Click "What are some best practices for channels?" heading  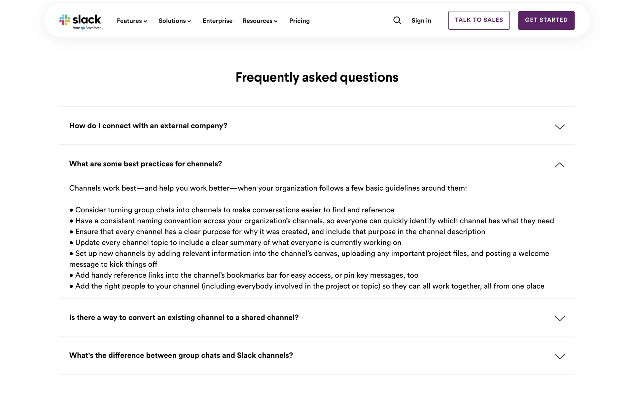click(146, 164)
